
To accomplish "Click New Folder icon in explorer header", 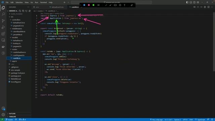I will 23,11.
